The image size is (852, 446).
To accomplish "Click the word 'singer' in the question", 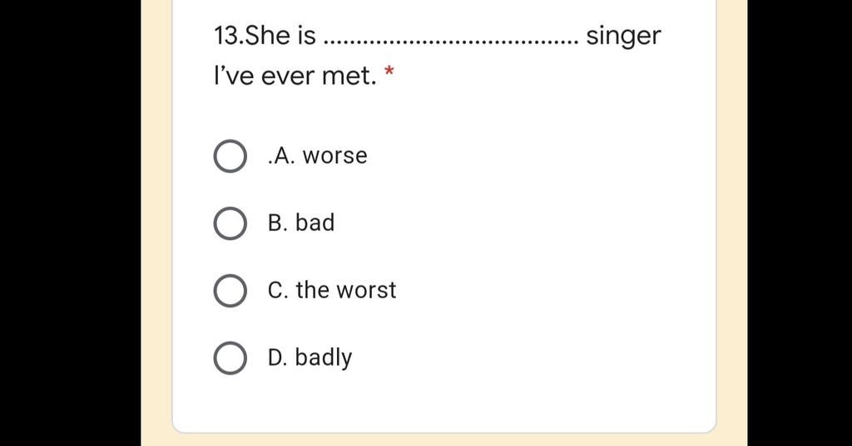I will pos(624,37).
